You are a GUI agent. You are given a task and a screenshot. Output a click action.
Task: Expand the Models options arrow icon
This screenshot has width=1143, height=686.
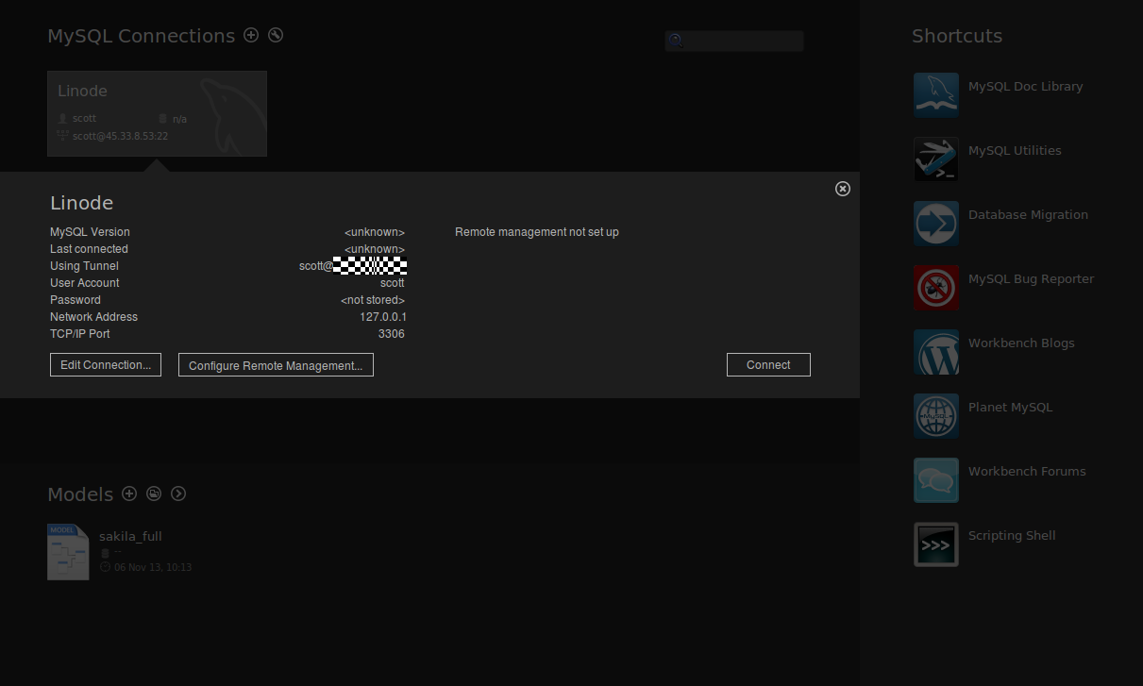pos(178,494)
